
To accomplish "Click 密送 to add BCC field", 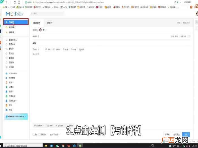I will click(176, 36).
